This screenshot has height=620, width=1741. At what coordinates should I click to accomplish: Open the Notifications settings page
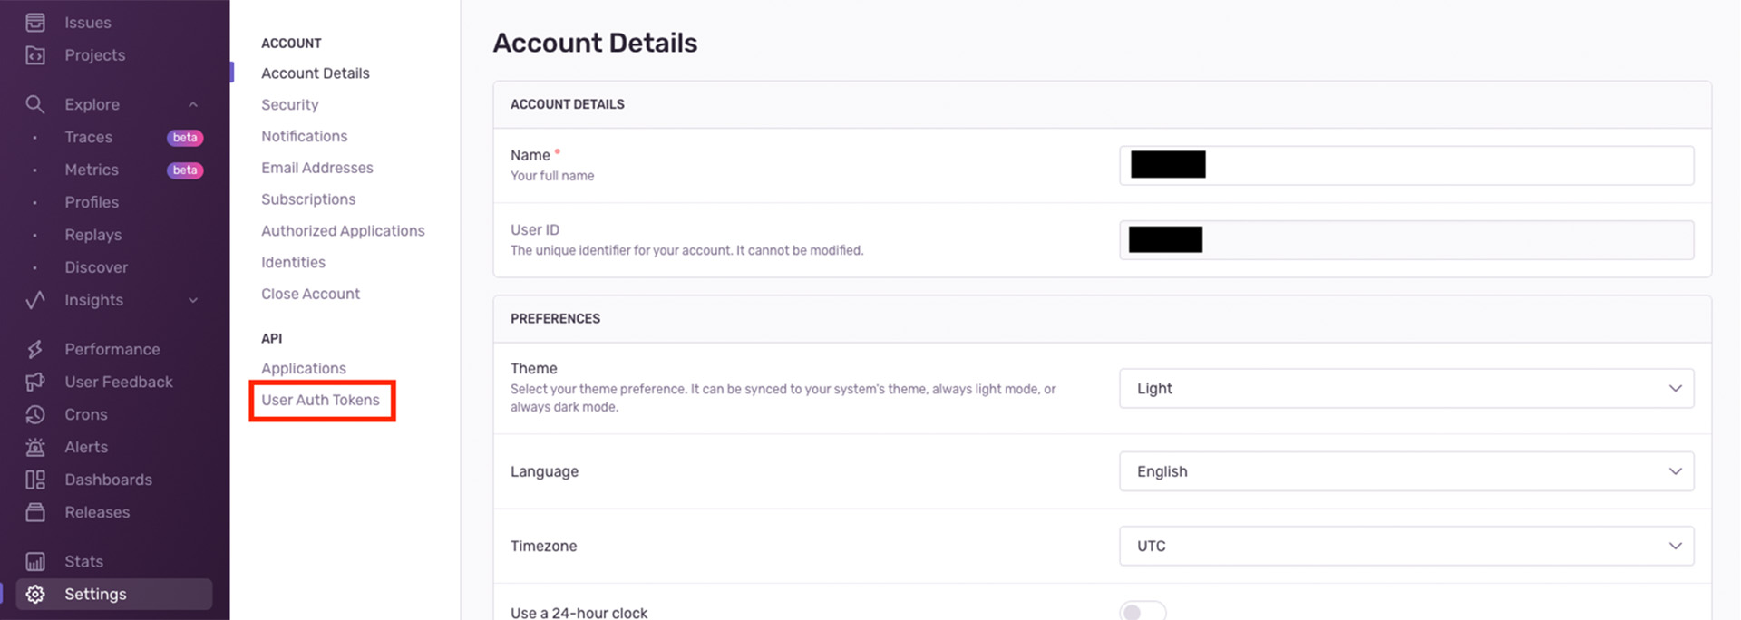tap(305, 136)
